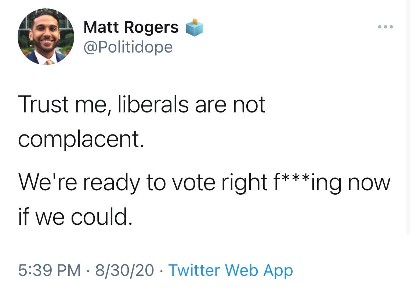Click the vertical scrollbar at right edge

click(x=408, y=118)
